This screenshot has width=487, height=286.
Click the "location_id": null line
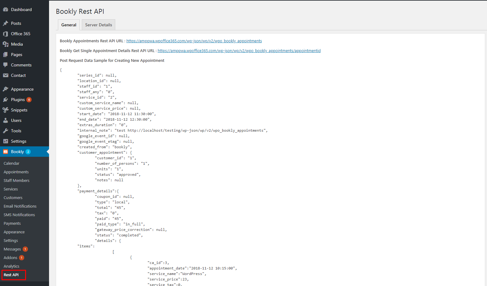pos(99,81)
